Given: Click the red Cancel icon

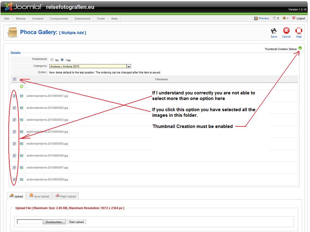Looking at the screenshot, I should 286,31.
